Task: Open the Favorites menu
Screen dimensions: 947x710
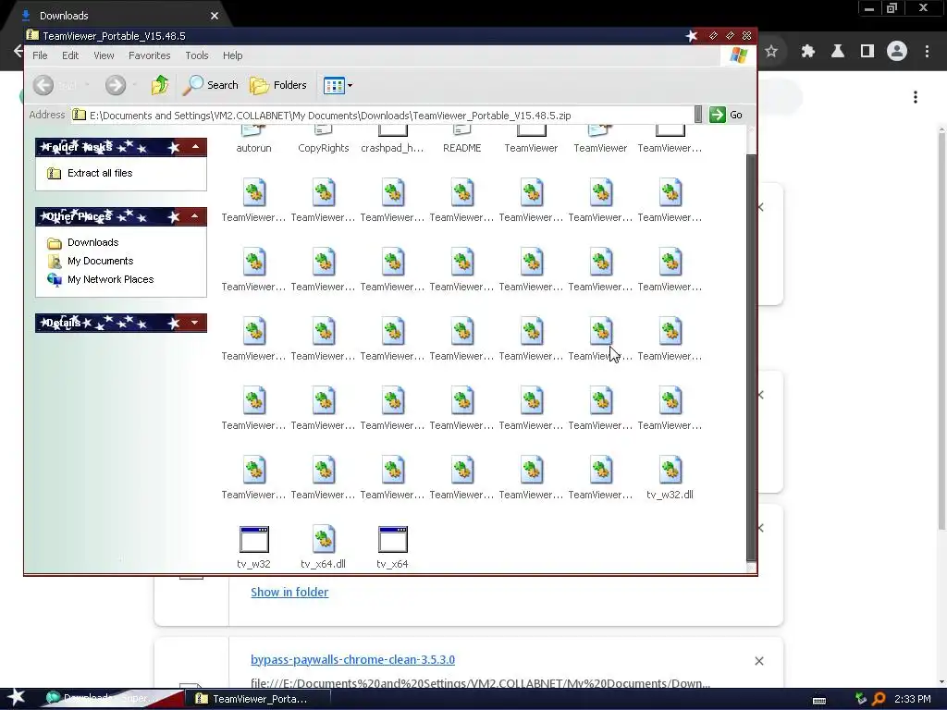Action: click(x=149, y=55)
